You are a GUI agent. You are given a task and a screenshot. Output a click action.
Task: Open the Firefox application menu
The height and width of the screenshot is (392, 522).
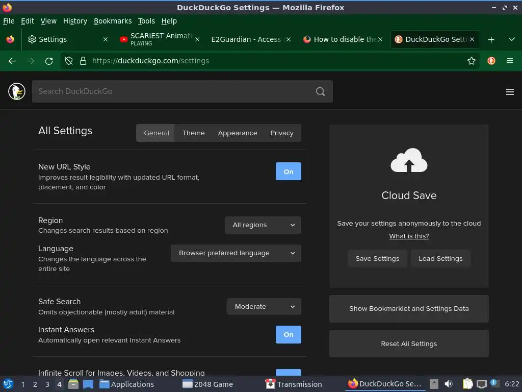[509, 61]
